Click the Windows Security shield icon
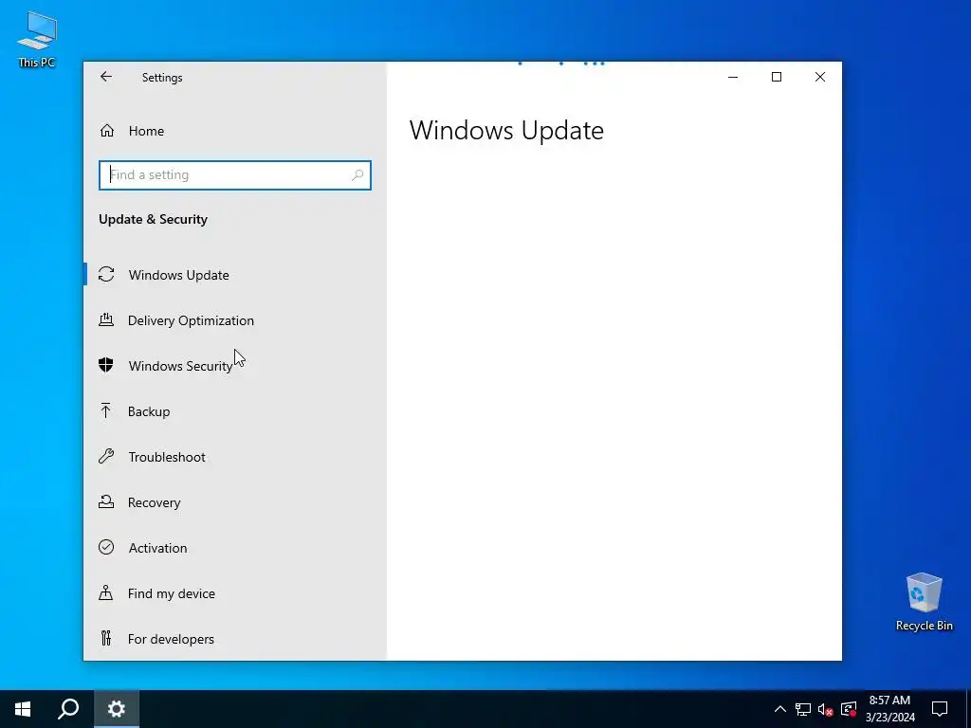 pyautogui.click(x=106, y=365)
